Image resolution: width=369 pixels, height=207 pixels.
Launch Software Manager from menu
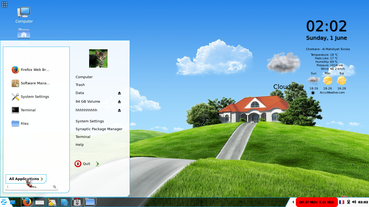(x=30, y=83)
